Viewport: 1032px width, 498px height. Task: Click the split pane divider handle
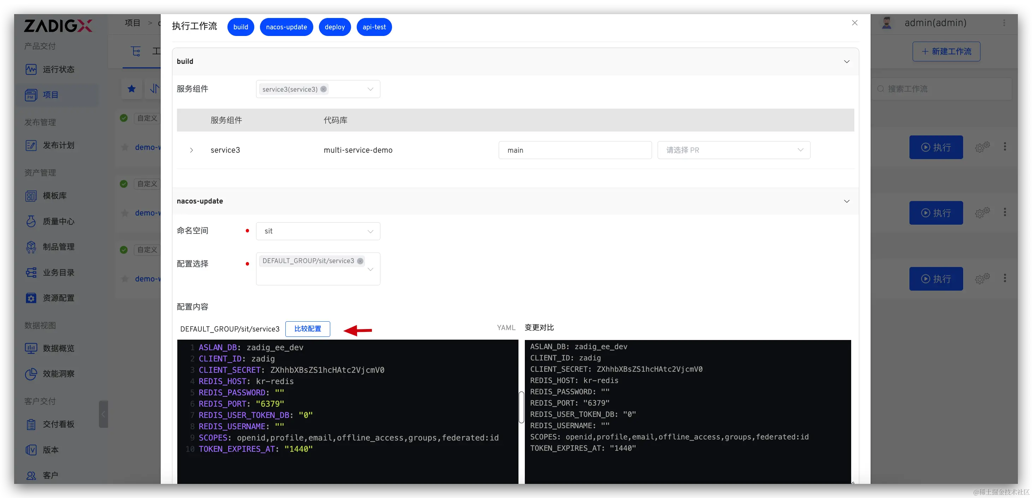pos(521,407)
